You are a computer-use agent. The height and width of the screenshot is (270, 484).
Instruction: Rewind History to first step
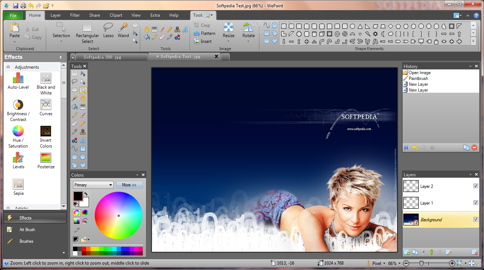pyautogui.click(x=406, y=148)
